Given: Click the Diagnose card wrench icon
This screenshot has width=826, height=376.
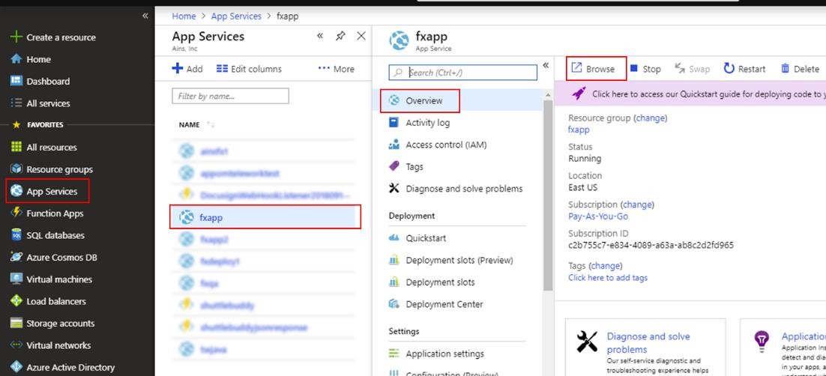Looking at the screenshot, I should tap(586, 342).
